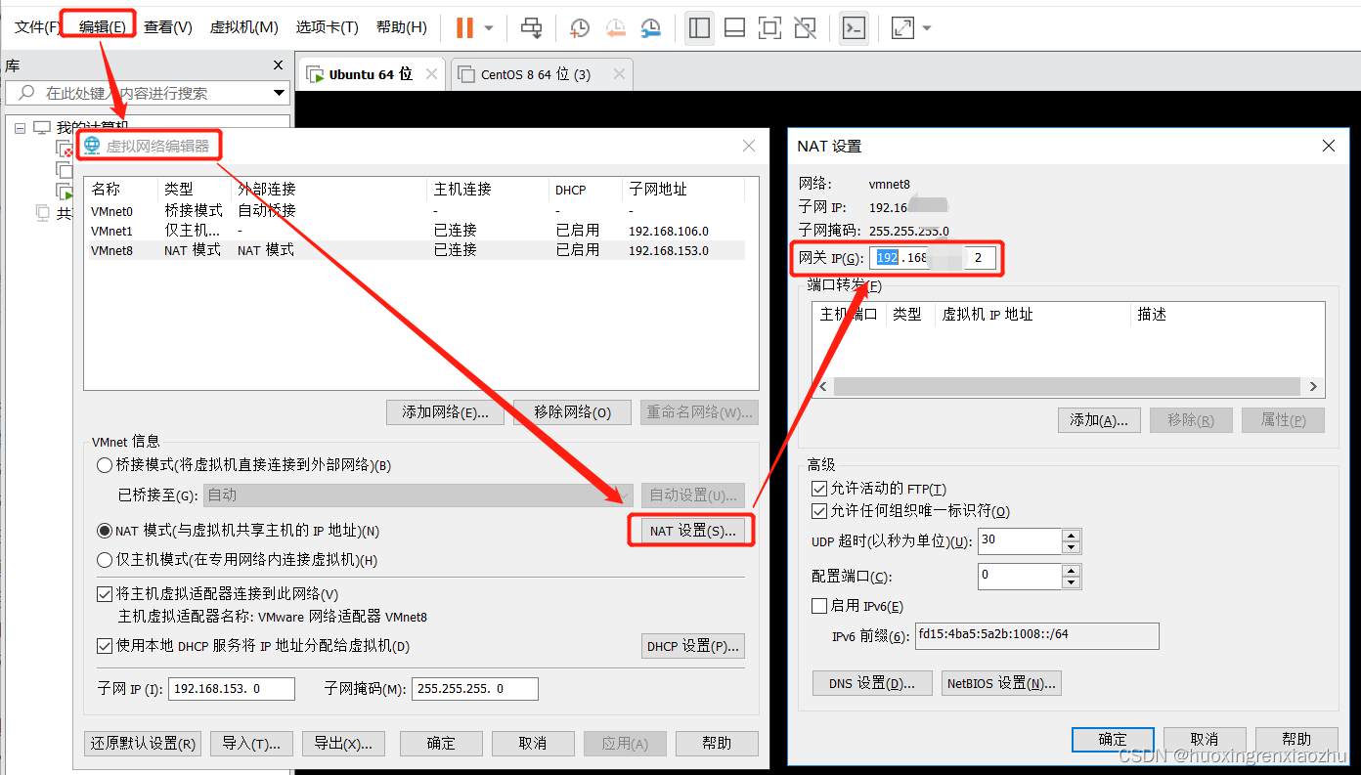This screenshot has height=775, width=1361.
Task: Open the power options dropdown beside pause
Action: click(489, 28)
